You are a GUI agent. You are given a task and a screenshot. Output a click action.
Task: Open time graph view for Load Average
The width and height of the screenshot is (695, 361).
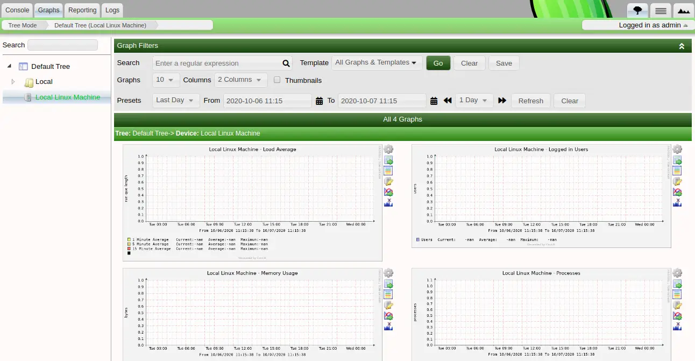point(388,171)
